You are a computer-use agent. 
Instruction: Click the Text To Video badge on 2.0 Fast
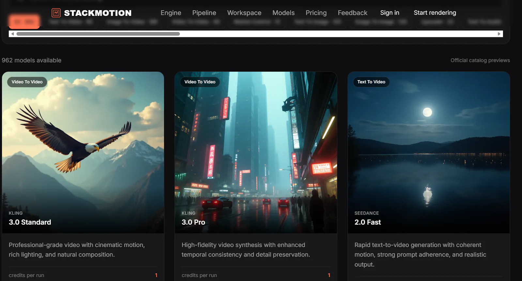coord(371,82)
